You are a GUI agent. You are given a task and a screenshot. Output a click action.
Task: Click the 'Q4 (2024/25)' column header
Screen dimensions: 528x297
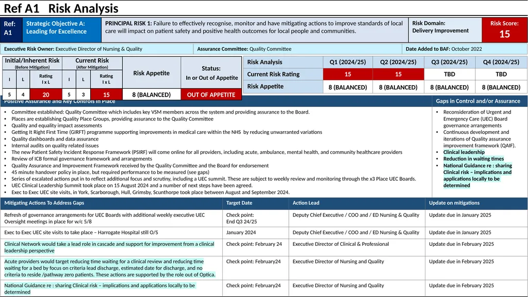(501, 62)
